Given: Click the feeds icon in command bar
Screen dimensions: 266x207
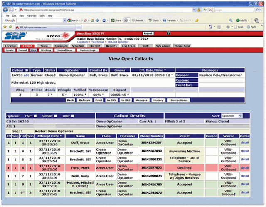Looking at the screenshot, I should (x=219, y=27).
